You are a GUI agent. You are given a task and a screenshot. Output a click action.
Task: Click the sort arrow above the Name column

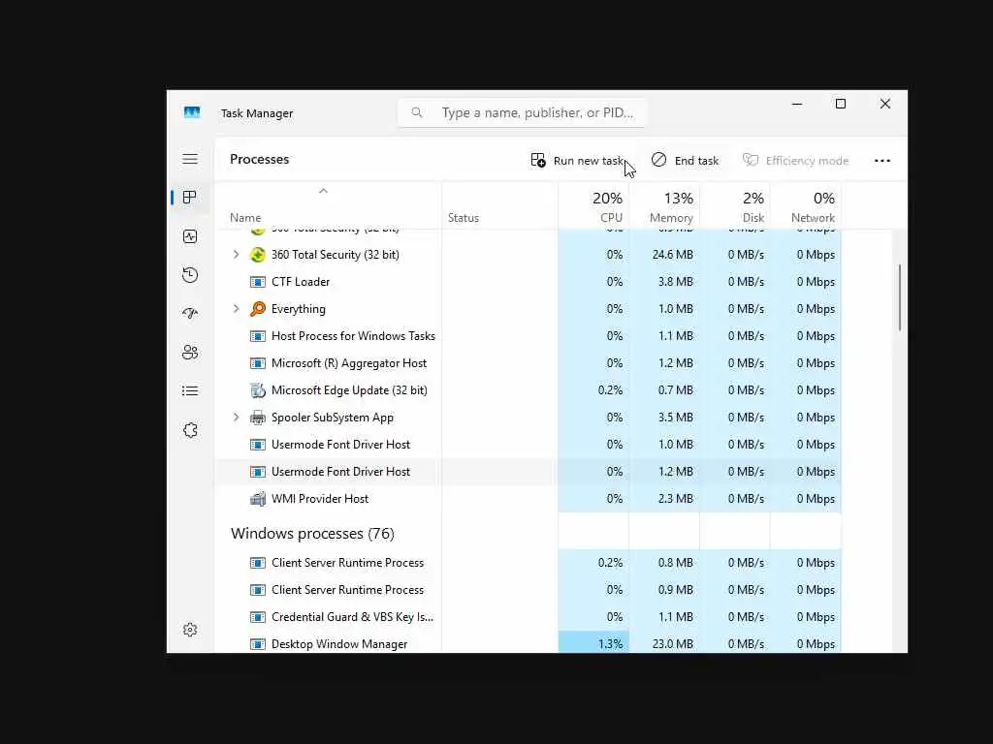(x=323, y=191)
